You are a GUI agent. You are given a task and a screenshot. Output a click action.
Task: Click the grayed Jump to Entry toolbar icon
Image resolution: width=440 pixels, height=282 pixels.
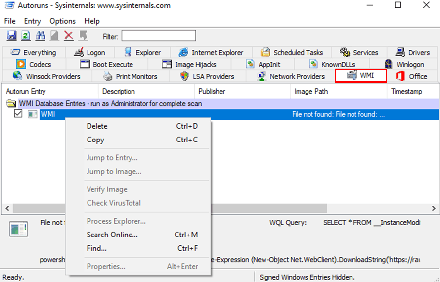click(83, 36)
